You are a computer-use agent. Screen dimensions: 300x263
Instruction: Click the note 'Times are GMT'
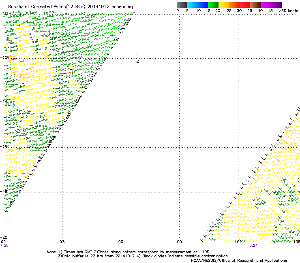pos(78,252)
